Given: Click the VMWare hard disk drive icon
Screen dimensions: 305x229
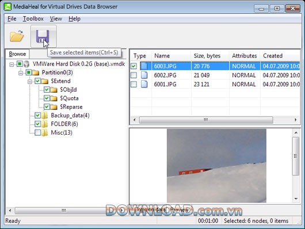Looking at the screenshot, I should tap(26, 64).
